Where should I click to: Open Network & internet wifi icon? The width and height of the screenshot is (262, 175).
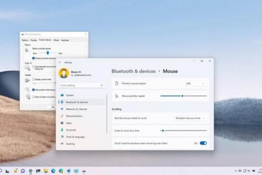tap(62, 109)
